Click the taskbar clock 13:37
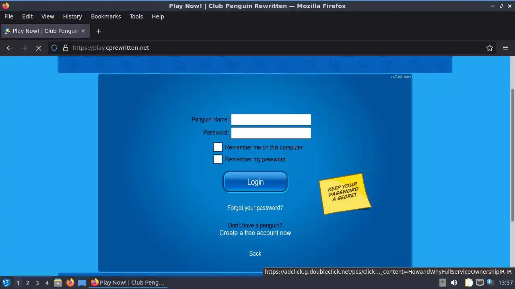 [506, 283]
